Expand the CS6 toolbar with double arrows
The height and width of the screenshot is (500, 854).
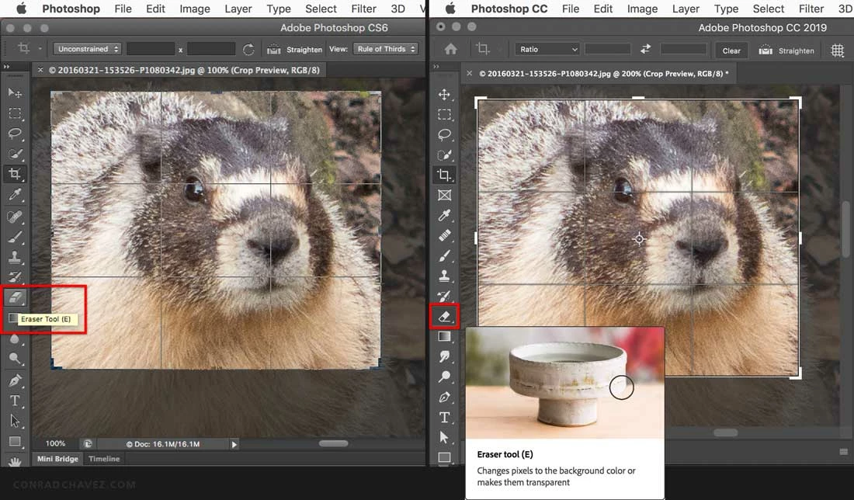[x=6, y=67]
